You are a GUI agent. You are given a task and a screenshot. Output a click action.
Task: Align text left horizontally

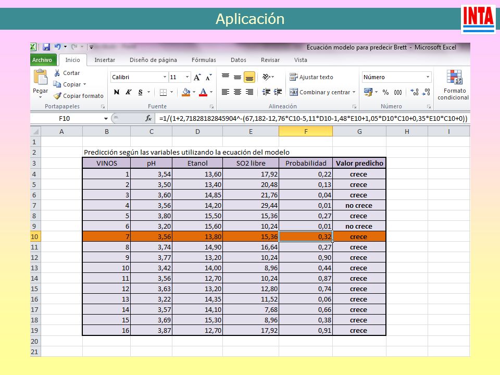(226, 92)
